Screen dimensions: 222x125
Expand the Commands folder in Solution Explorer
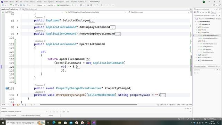(197, 27)
